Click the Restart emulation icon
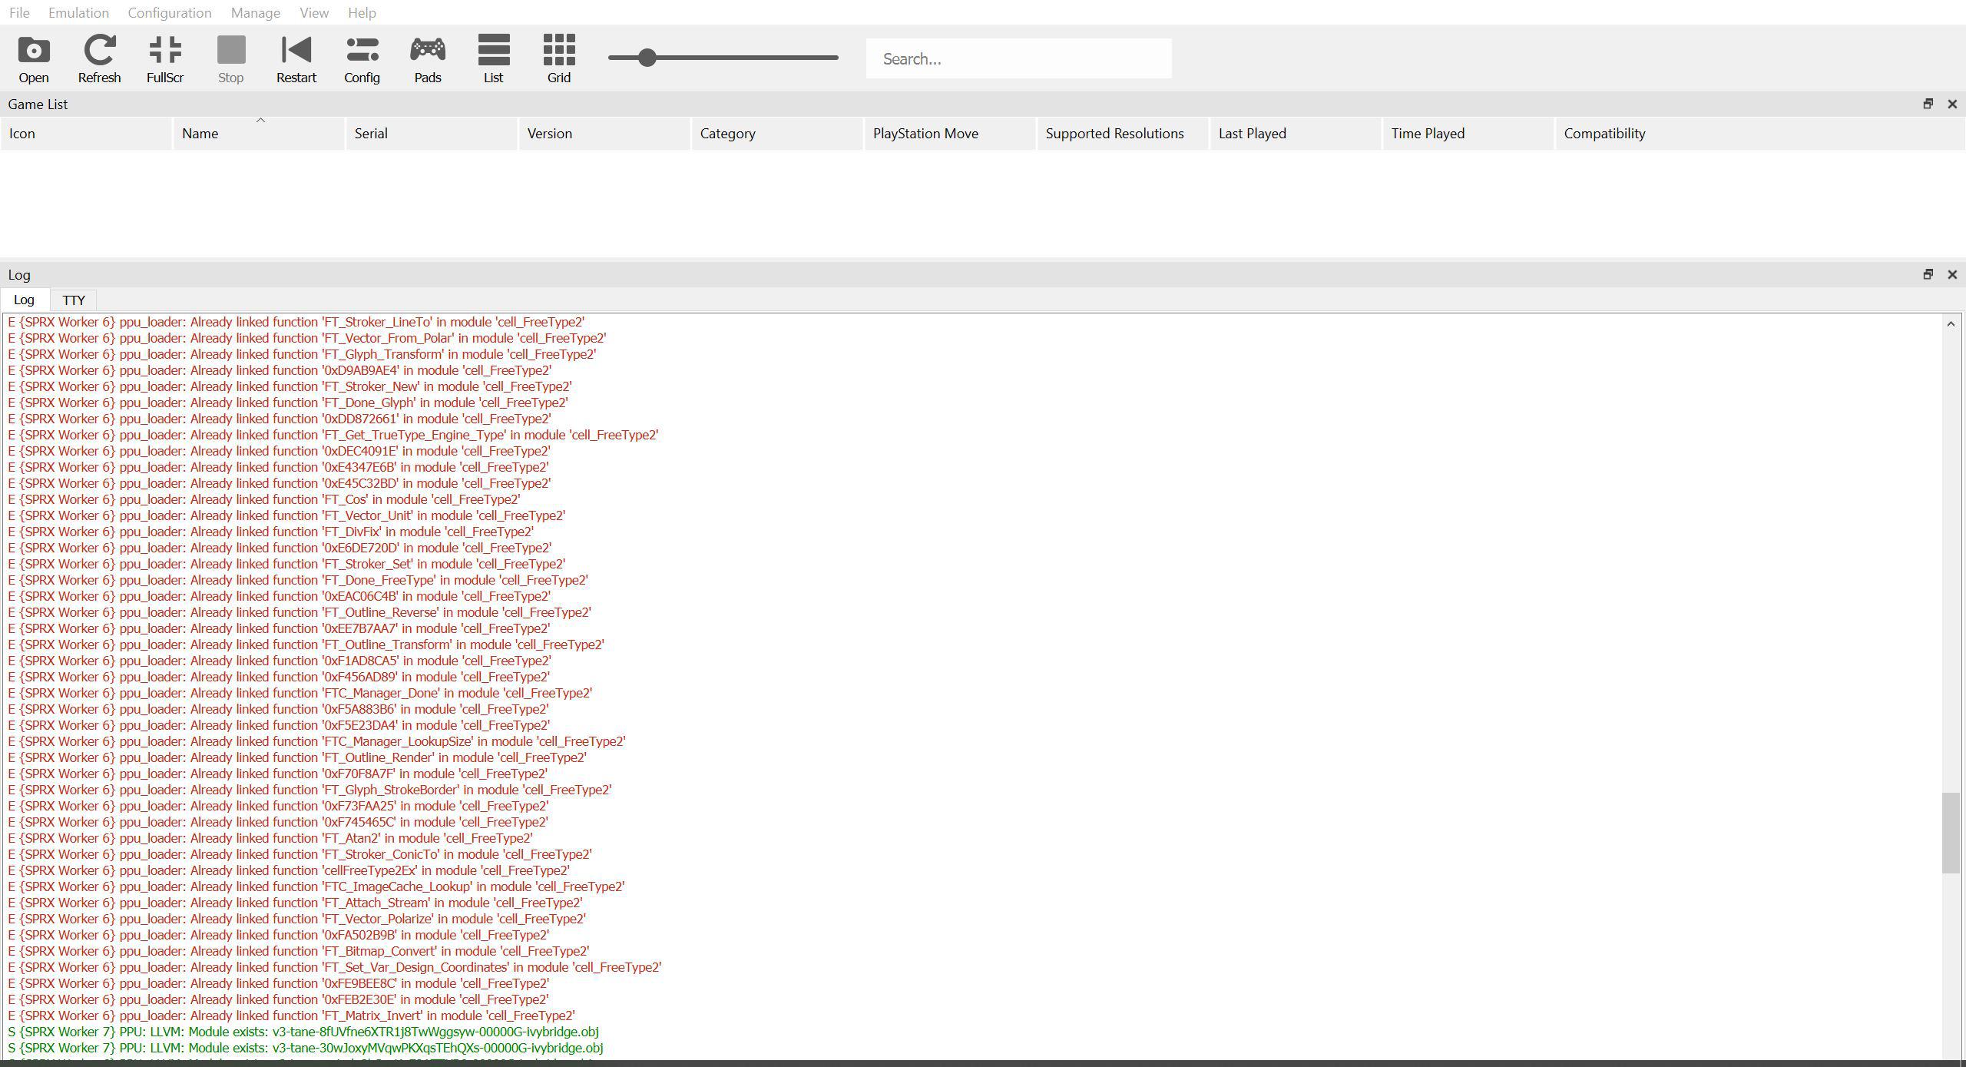Image resolution: width=1966 pixels, height=1067 pixels. (x=296, y=58)
